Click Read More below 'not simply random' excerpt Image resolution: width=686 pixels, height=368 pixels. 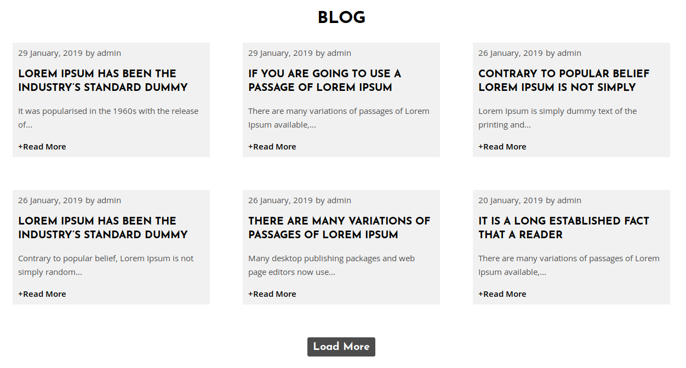tap(42, 294)
